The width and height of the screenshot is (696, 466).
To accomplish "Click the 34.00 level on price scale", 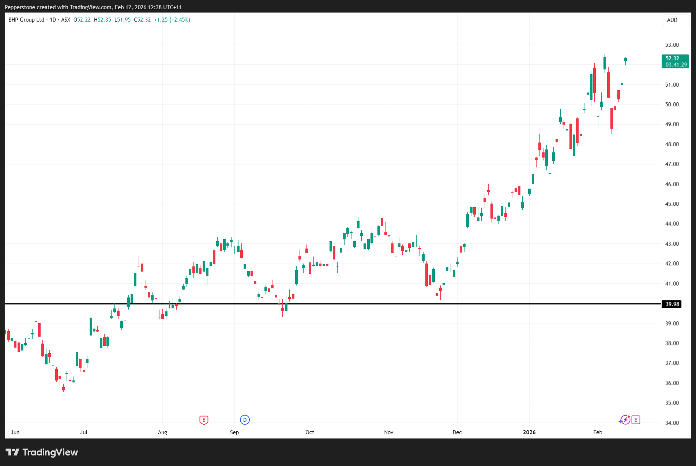I will coord(671,423).
